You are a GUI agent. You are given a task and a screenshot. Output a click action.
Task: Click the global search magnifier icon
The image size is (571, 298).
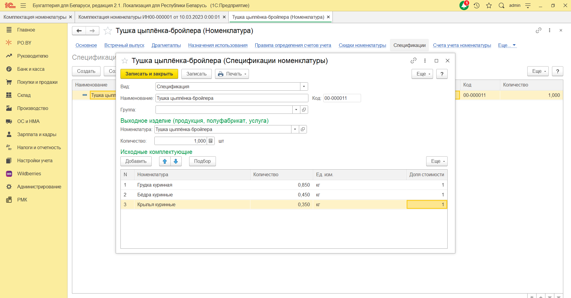(x=501, y=6)
